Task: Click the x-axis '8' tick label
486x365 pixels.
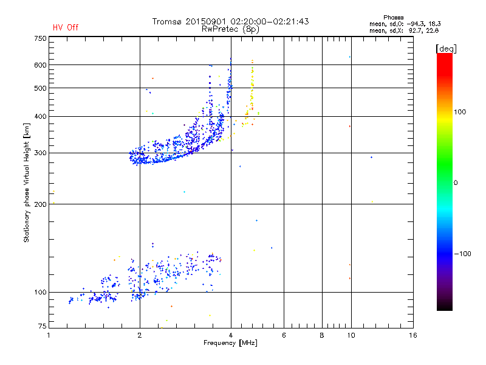Action: [x=322, y=335]
